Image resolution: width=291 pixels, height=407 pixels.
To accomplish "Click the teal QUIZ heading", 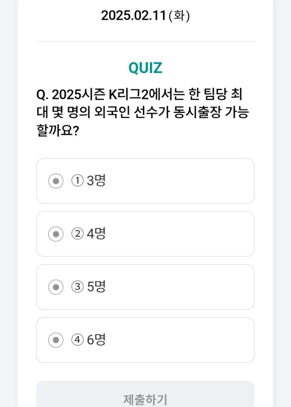I will click(x=145, y=68).
